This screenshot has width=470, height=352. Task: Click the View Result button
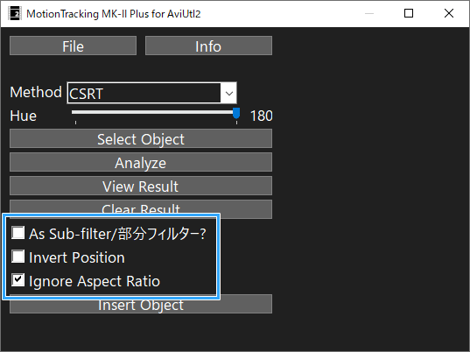pyautogui.click(x=141, y=186)
